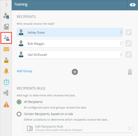Open the Properties text-field tab icon
Screen dimensions: 138x136
[6, 93]
